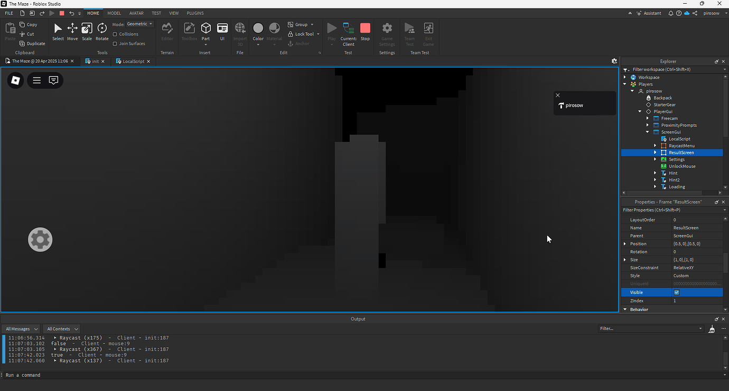
Task: Select the Scale tool
Action: 87,32
